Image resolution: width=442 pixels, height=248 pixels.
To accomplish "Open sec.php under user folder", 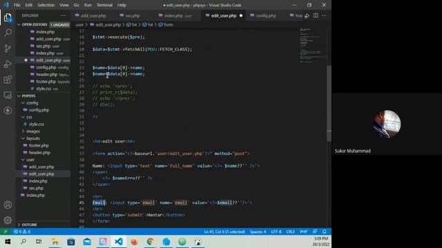I will [36, 188].
